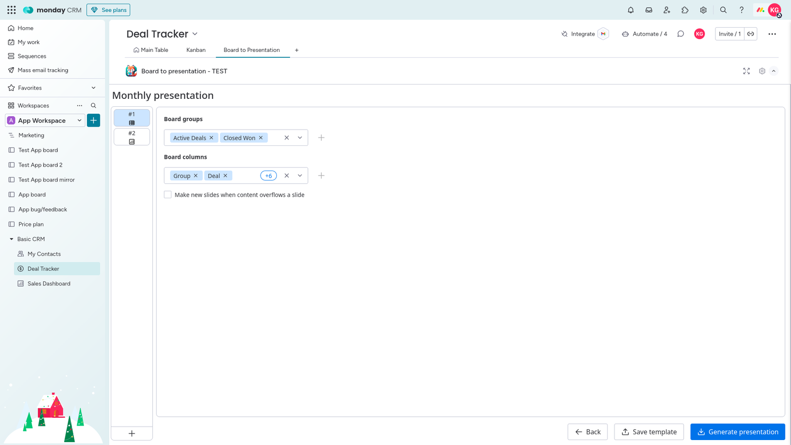Open the inbox tray icon

(649, 10)
